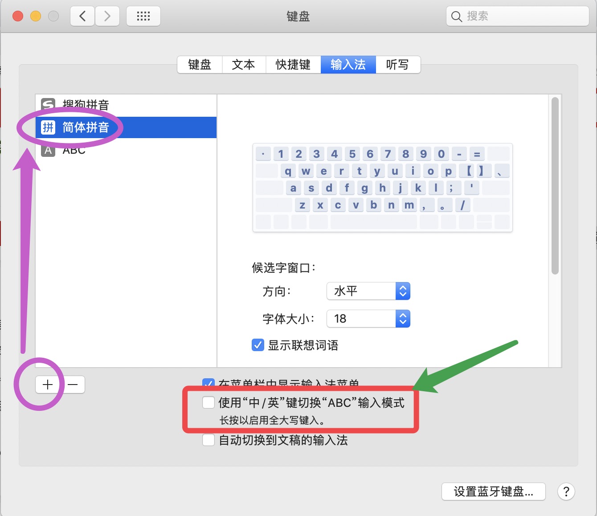Click the search magnifier icon
Viewport: 597px width, 516px height.
456,16
